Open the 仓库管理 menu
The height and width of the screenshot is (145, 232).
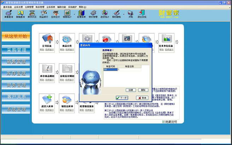click(29, 7)
